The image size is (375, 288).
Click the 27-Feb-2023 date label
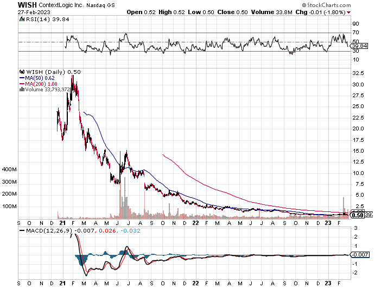point(34,12)
